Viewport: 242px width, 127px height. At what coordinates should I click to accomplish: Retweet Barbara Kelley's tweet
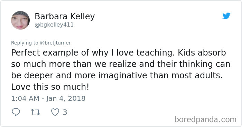pos(35,112)
